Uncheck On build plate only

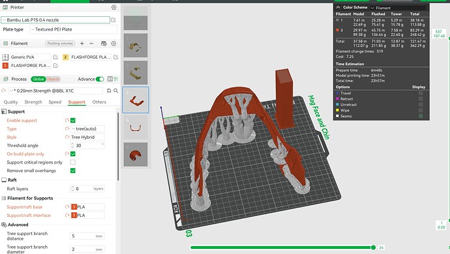pyautogui.click(x=73, y=154)
